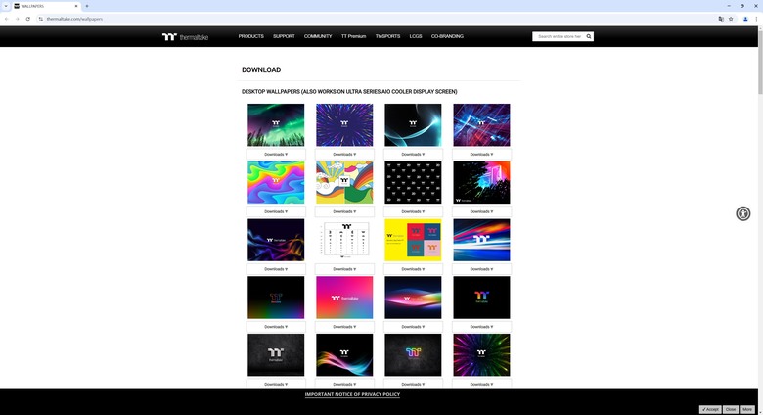View site information icon in address bar
763x415 pixels.
[x=41, y=19]
